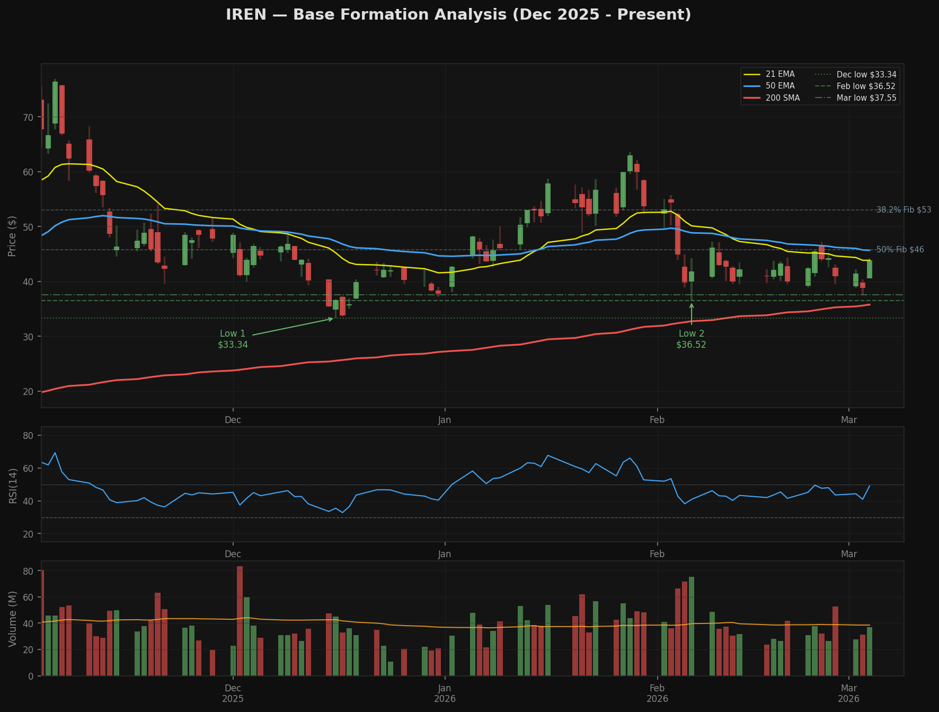Select the 38.2% Fib $53 label
939x712 pixels.
[x=903, y=210]
